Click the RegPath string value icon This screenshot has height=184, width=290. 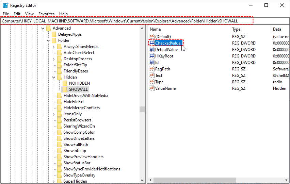tap(152, 69)
